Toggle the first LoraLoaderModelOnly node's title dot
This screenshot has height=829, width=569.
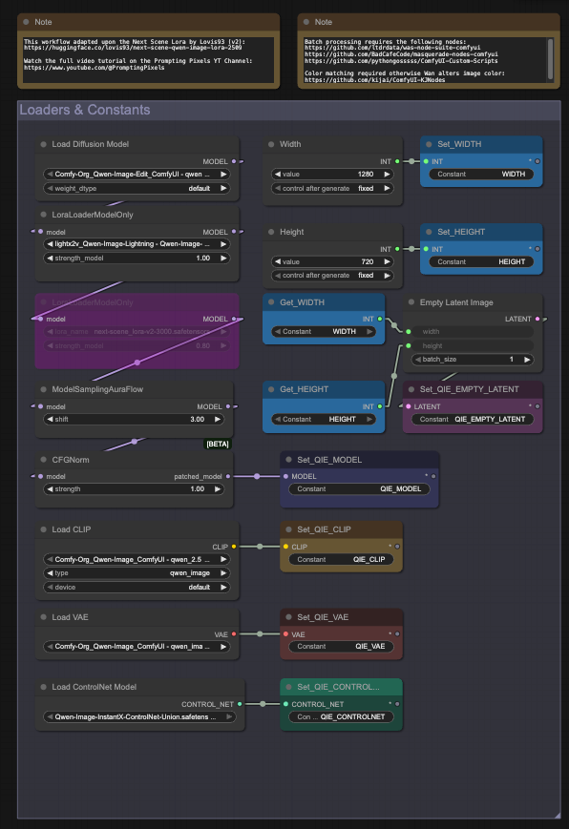pyautogui.click(x=43, y=215)
